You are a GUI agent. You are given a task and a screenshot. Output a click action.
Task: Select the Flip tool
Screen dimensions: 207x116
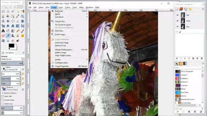18,26
